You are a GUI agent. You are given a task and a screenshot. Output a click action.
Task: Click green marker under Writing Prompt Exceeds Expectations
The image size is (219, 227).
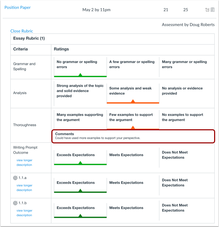coord(80,163)
